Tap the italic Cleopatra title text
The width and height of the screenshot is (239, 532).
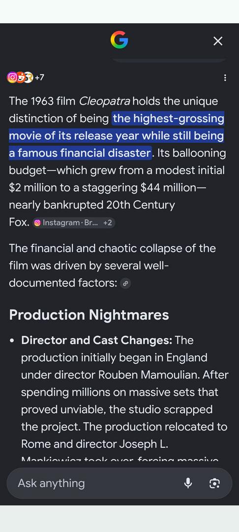pos(104,101)
